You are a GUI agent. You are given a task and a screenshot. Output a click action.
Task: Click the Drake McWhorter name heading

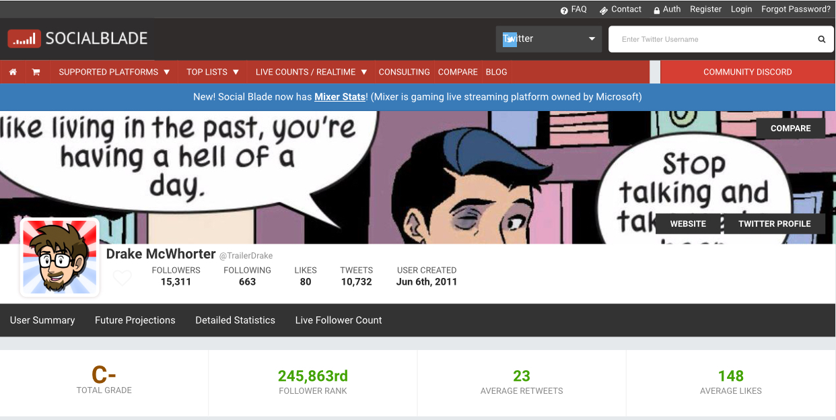161,254
